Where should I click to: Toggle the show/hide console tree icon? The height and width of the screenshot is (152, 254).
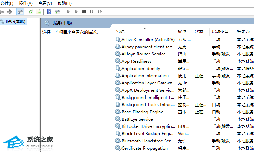point(20,12)
